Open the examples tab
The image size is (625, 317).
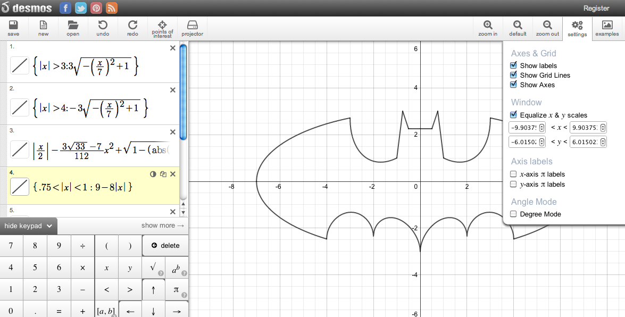point(607,28)
